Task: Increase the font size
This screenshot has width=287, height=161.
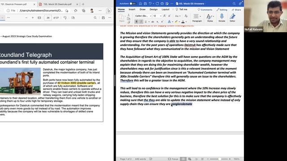Action: point(165,16)
